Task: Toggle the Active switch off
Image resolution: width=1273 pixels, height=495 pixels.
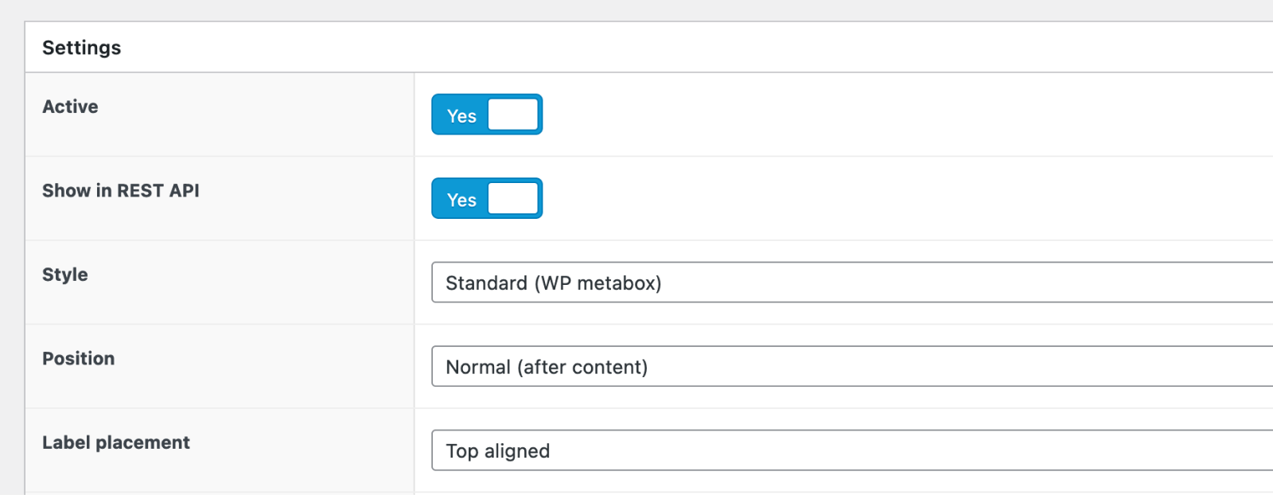Action: [486, 114]
